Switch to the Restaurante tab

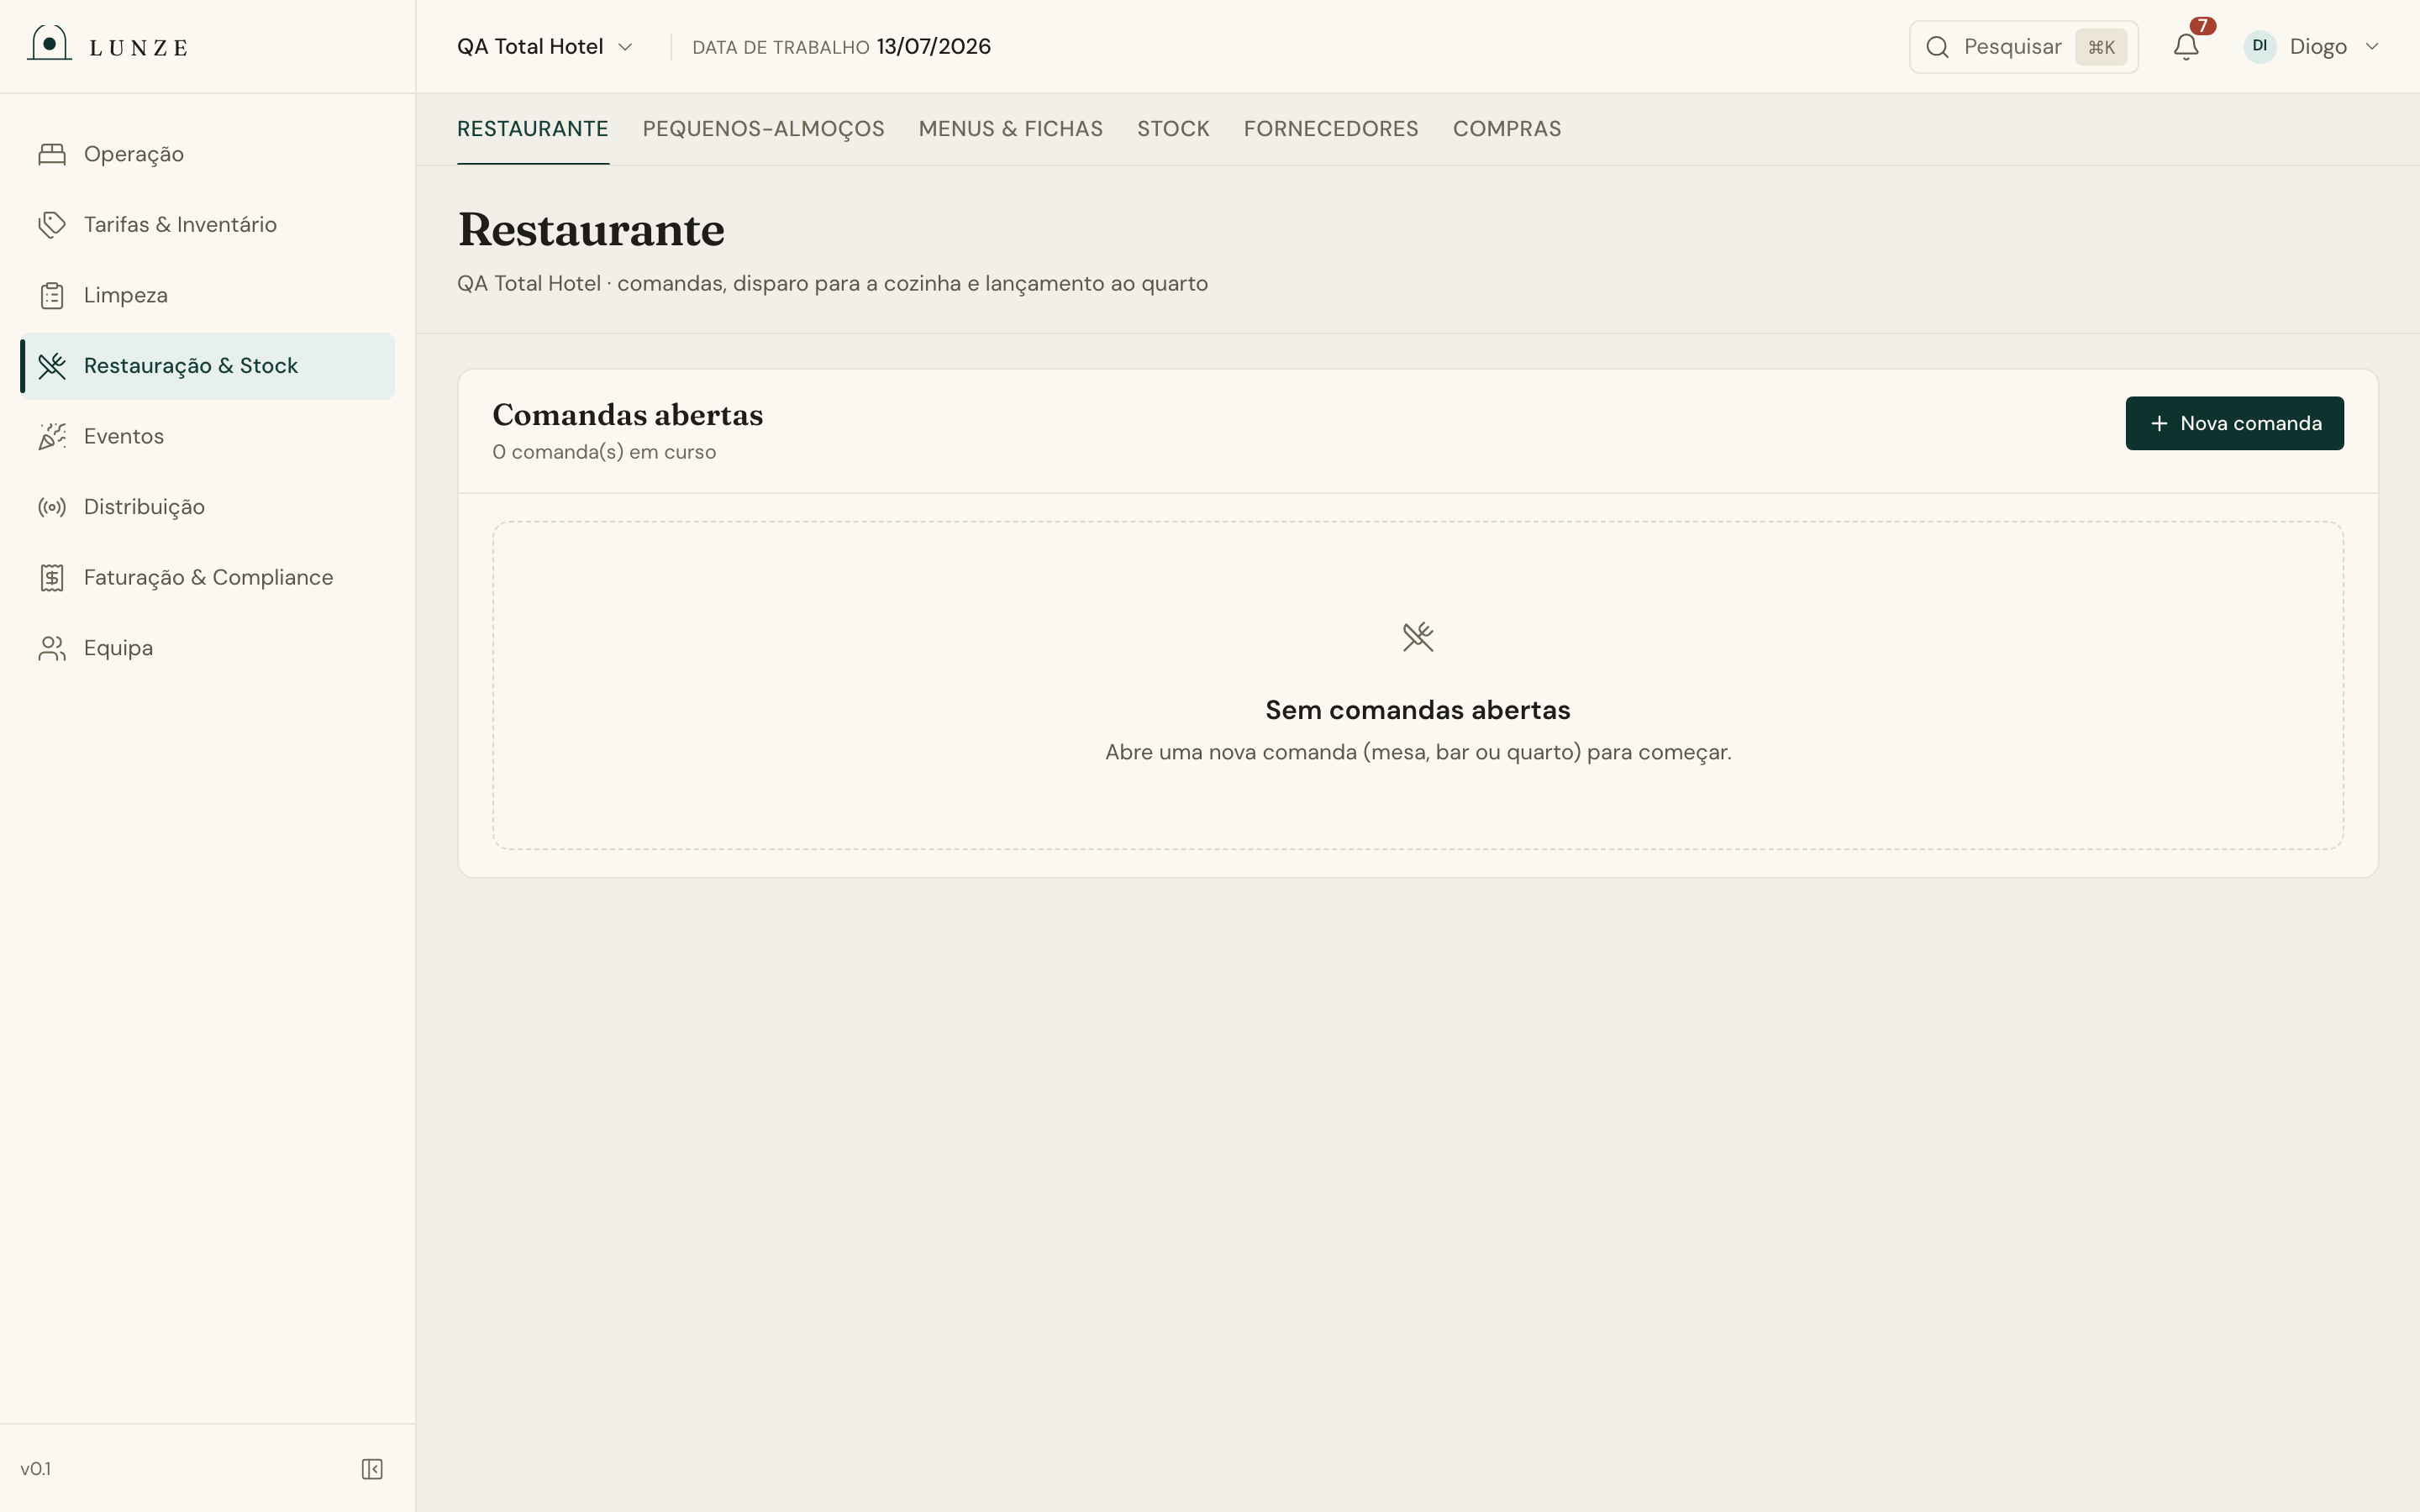[x=533, y=129]
